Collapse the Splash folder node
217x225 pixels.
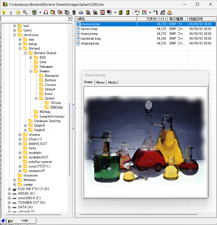pos(36,98)
